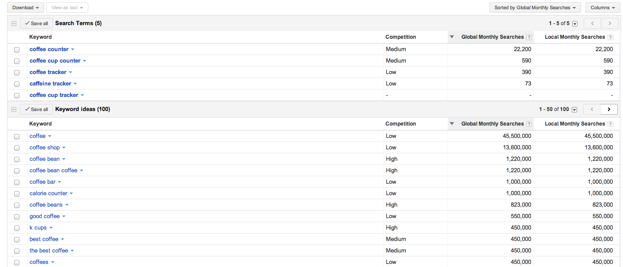Open the dropdown arrow beside caffeine tracker

coord(76,84)
